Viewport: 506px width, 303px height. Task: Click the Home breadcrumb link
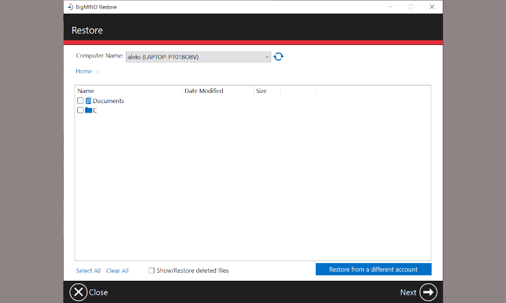coord(84,71)
